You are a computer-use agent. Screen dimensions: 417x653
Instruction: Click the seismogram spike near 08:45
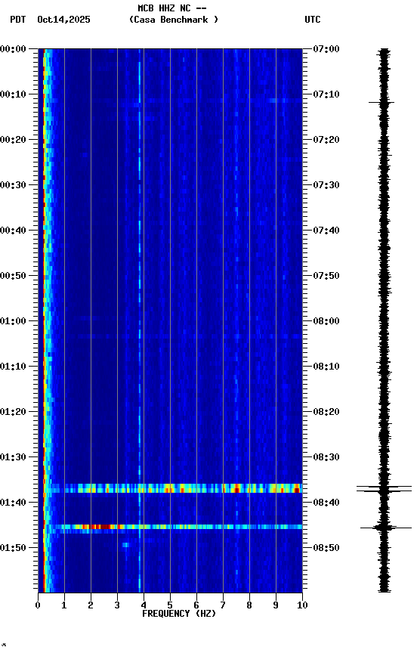click(385, 528)
